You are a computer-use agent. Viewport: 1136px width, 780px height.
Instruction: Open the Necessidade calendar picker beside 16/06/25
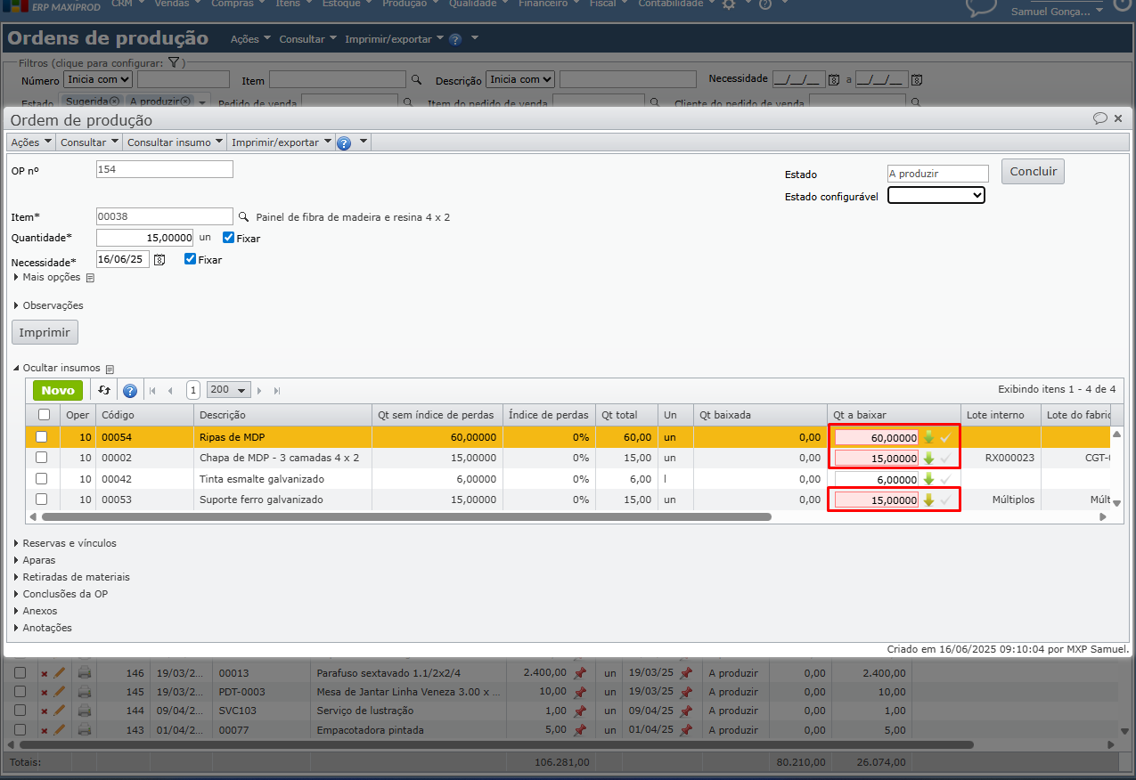[x=159, y=260]
